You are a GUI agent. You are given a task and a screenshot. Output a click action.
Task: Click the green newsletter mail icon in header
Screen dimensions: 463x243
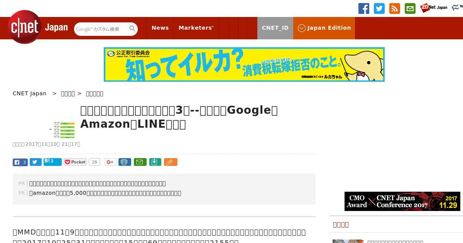pyautogui.click(x=410, y=8)
